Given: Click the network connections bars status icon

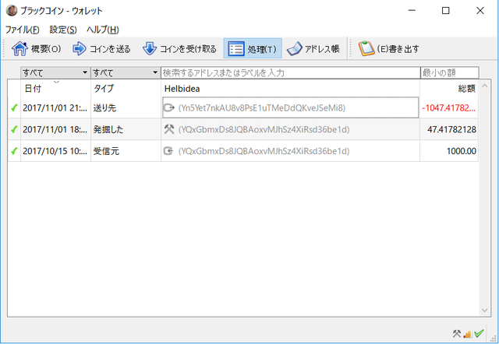Looking at the screenshot, I should point(468,334).
